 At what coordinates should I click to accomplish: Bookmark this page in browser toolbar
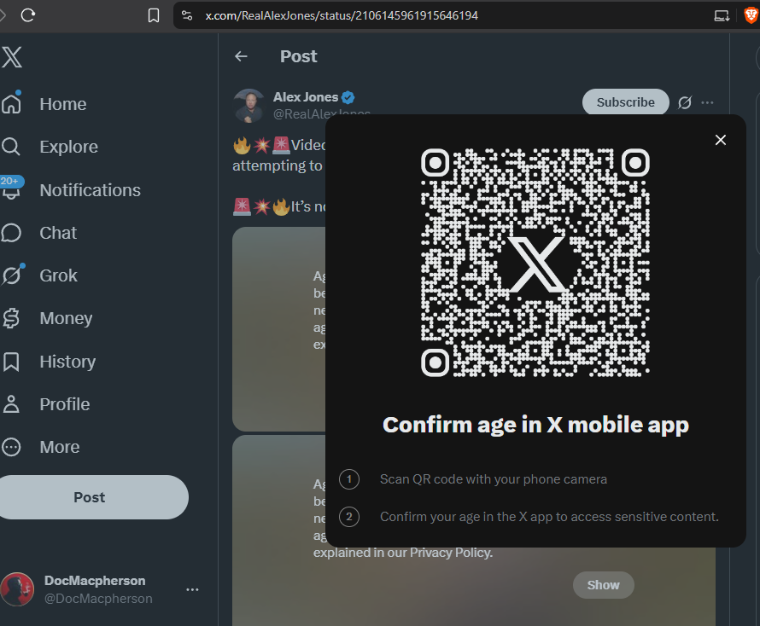[154, 15]
